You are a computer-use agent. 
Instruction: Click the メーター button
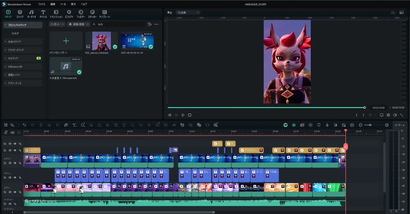pyautogui.click(x=398, y=125)
